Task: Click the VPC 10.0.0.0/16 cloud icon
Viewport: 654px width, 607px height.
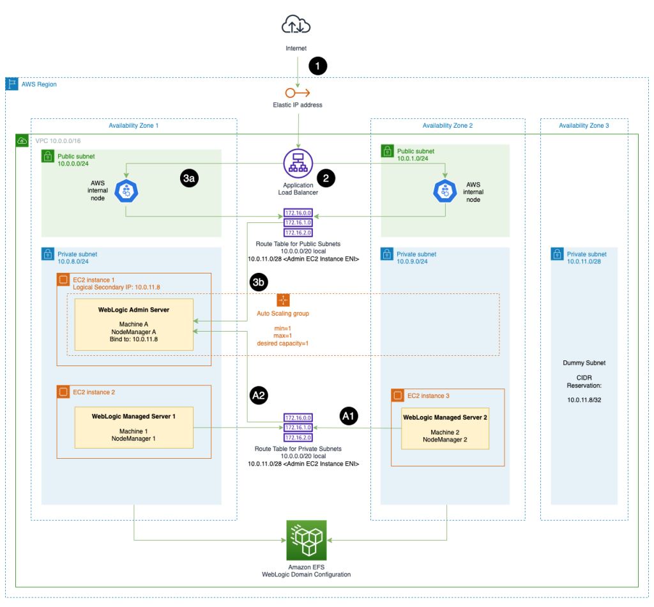Action: tap(22, 141)
